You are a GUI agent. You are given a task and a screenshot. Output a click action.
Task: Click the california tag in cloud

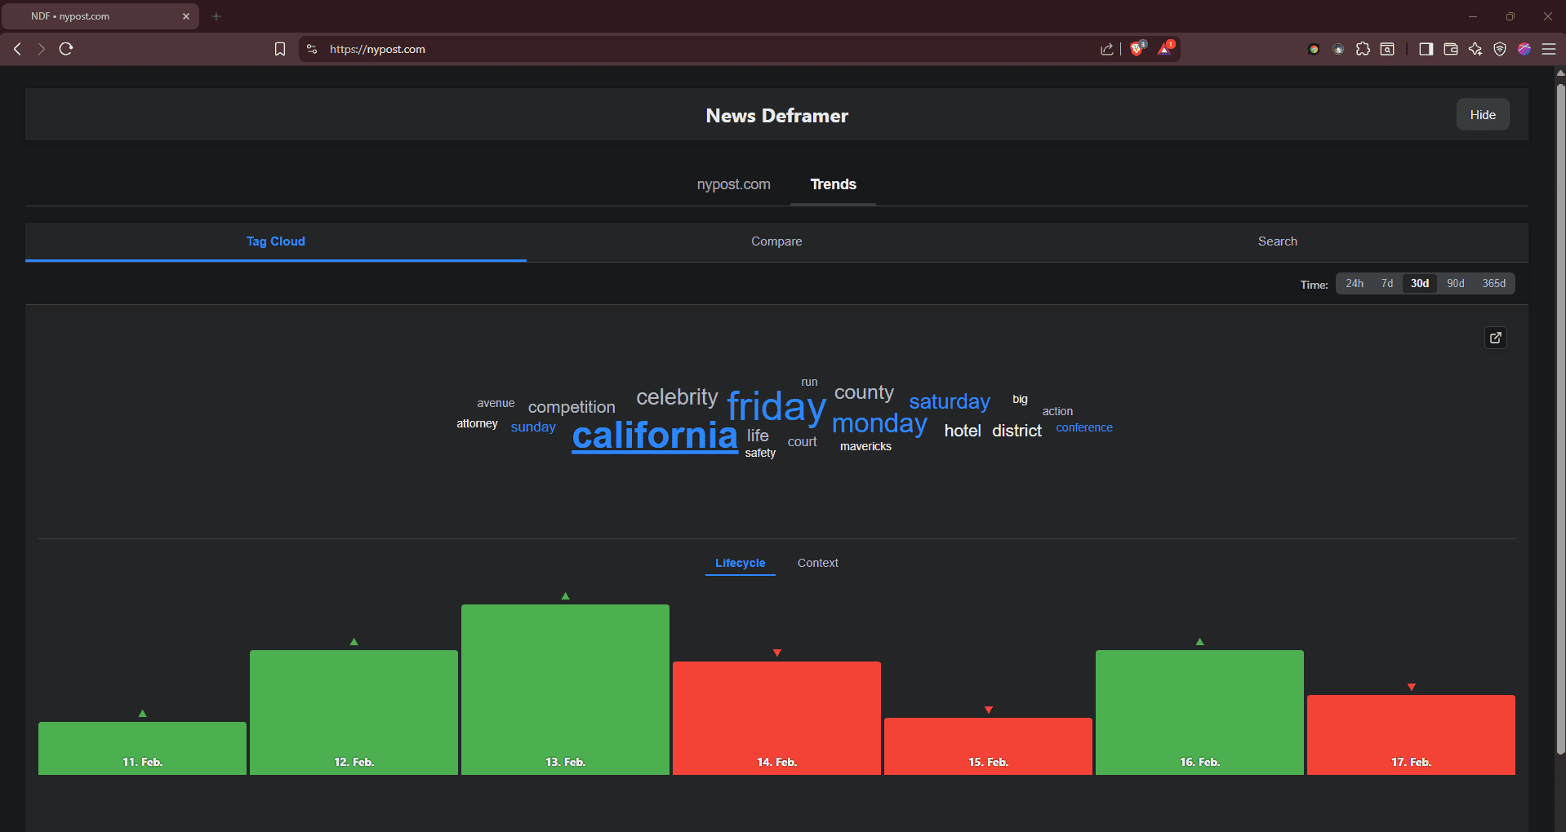(654, 436)
